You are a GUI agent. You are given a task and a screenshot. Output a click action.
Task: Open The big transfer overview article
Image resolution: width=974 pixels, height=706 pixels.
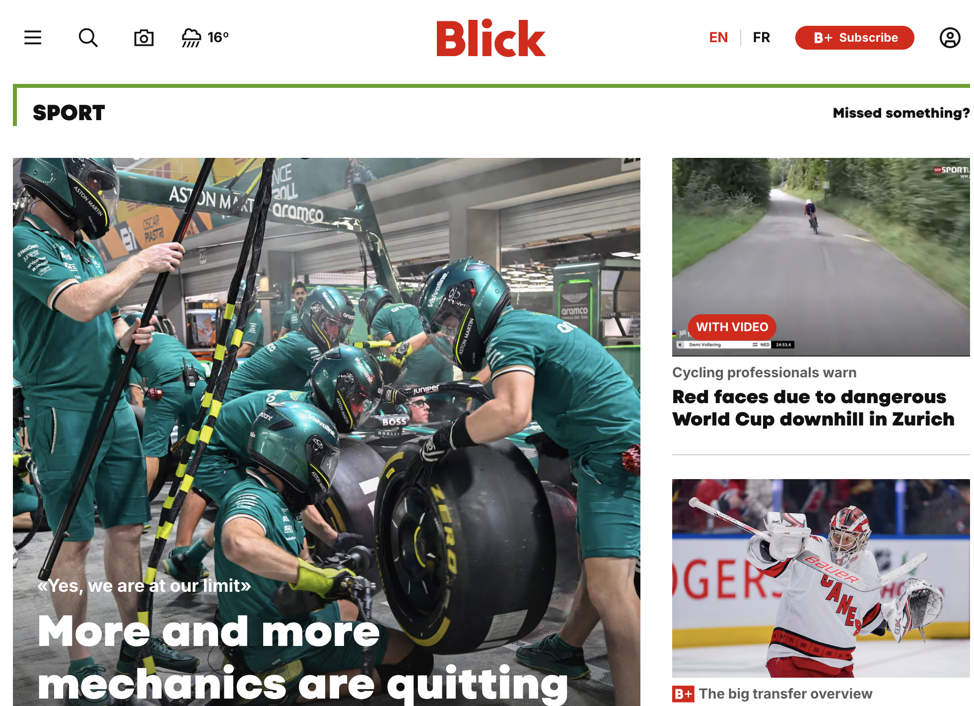click(785, 694)
